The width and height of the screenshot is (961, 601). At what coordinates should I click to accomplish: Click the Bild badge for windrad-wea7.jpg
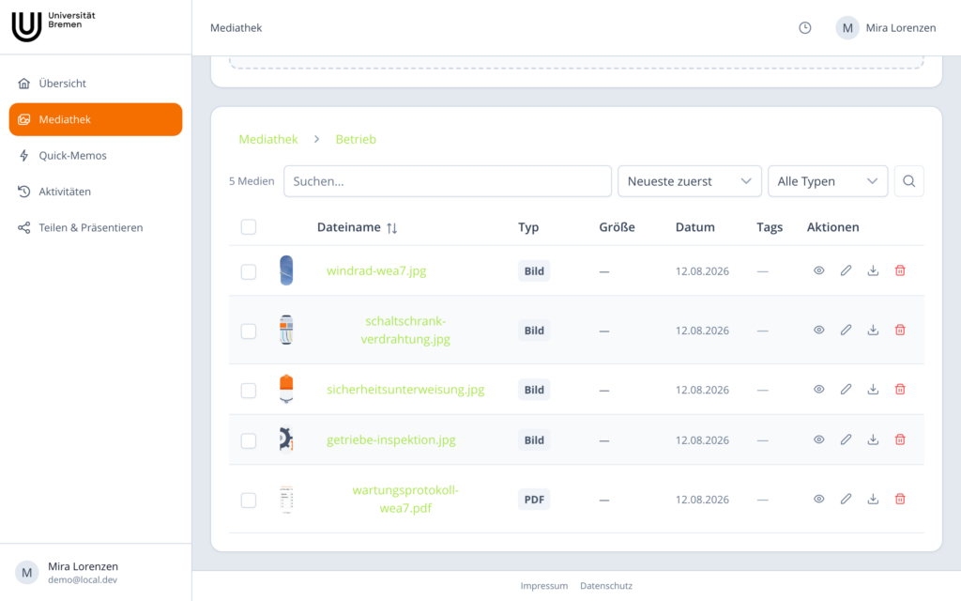(534, 271)
